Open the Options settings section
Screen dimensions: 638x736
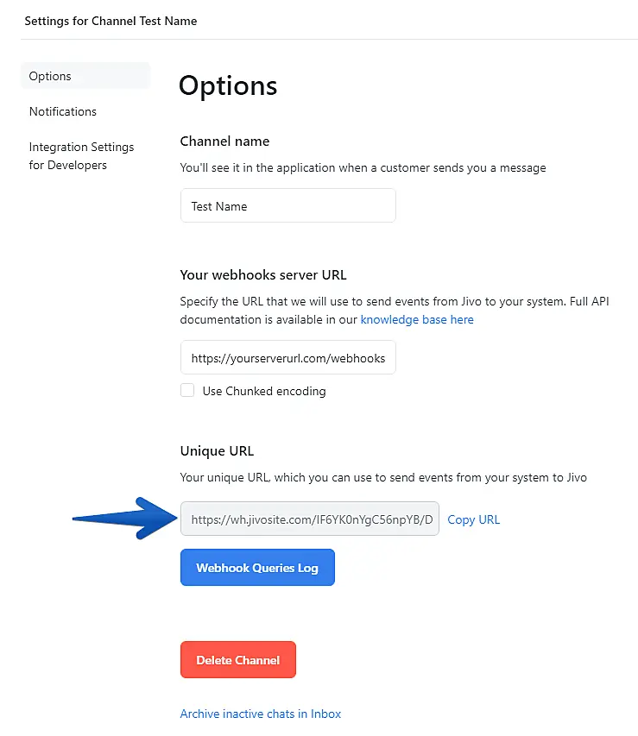[50, 76]
